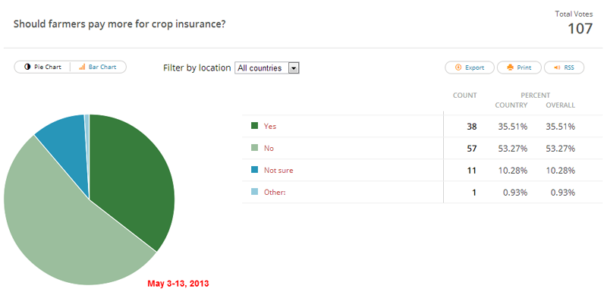607x295 pixels.
Task: Switch to the Bar Chart view
Action: point(98,67)
